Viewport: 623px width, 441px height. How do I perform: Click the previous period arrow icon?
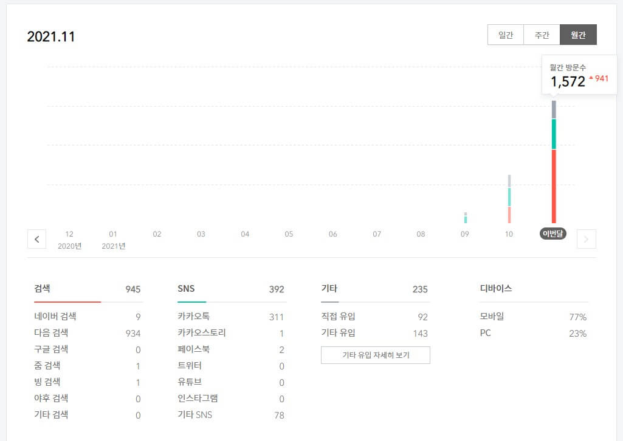point(36,238)
